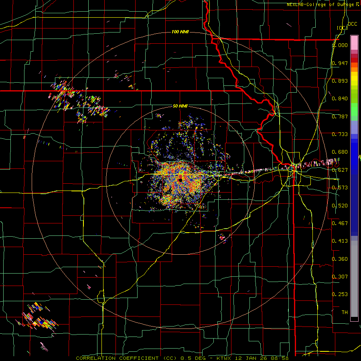Click the 0.627 legend value
361x361 pixels.
coord(340,170)
